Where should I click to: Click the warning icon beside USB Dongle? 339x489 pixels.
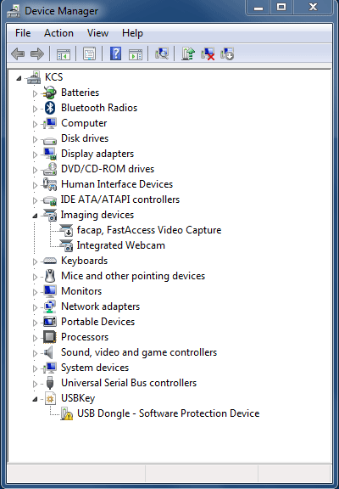pos(66,413)
